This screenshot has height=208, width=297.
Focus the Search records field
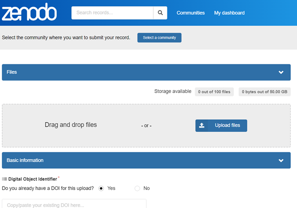112,13
